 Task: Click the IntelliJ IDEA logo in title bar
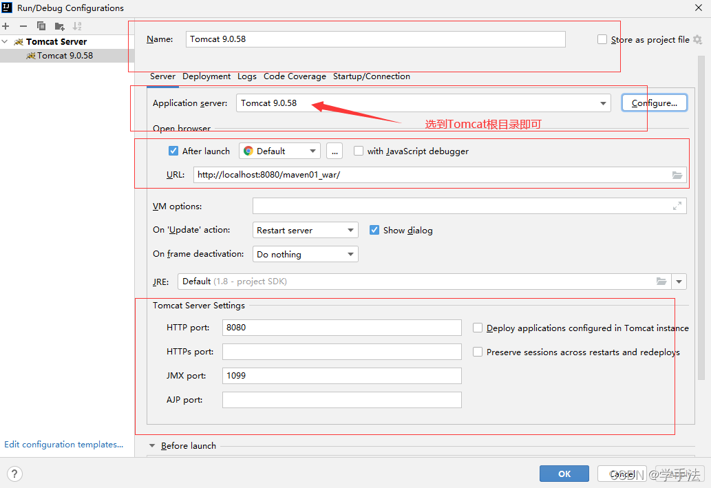(x=7, y=8)
